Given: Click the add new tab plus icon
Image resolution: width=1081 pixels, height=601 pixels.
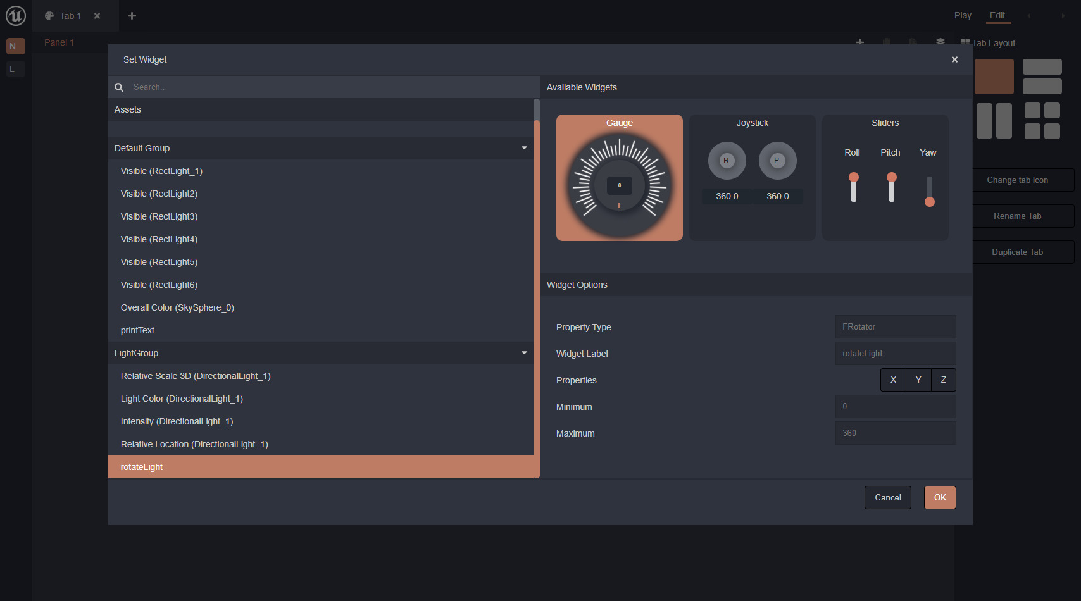Looking at the screenshot, I should 132,16.
